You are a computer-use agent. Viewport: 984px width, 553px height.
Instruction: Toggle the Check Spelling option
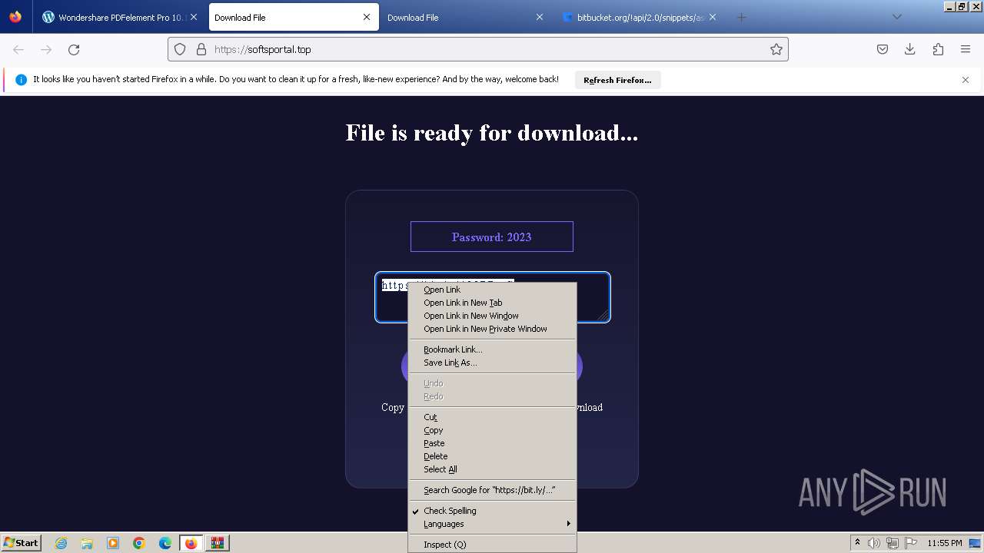(x=492, y=511)
